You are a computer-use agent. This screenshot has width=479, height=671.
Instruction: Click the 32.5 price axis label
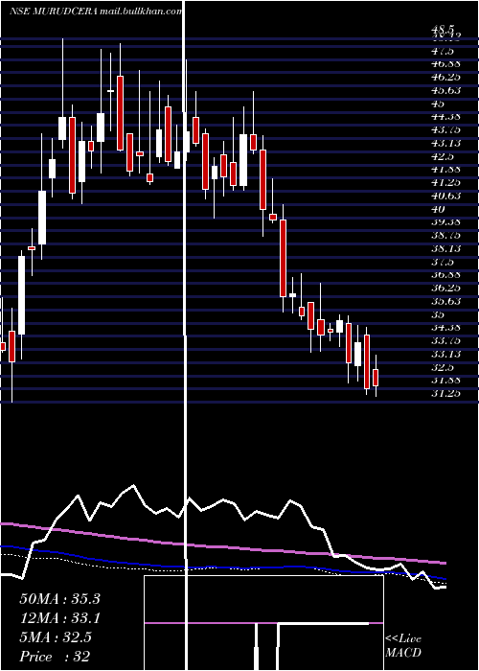[443, 367]
